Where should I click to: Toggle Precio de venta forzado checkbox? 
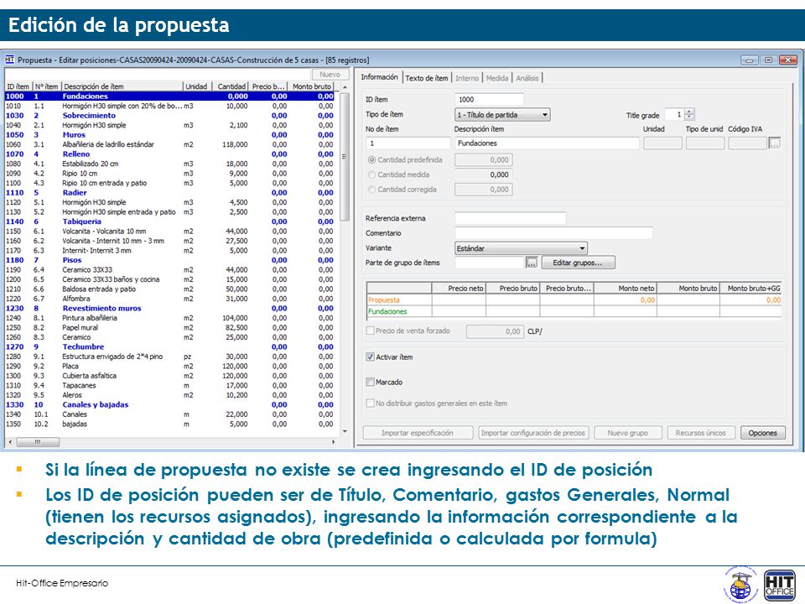coord(370,331)
